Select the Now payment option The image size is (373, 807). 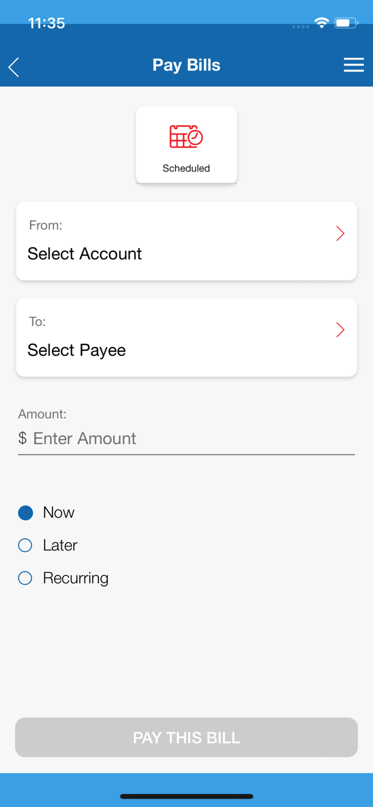(25, 512)
